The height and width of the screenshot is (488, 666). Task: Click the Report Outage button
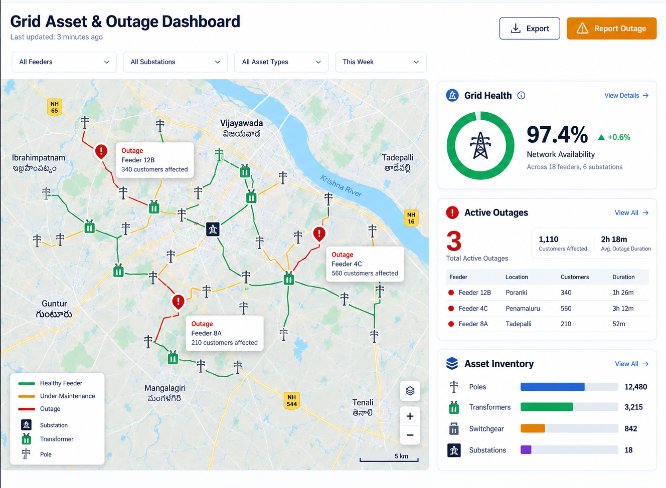click(611, 29)
